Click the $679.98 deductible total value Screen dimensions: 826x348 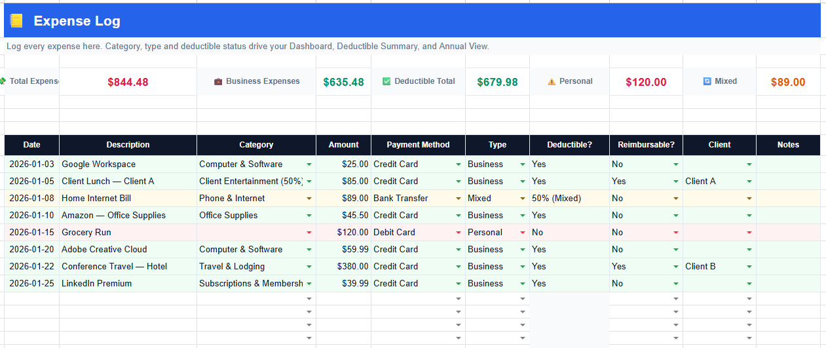point(497,82)
